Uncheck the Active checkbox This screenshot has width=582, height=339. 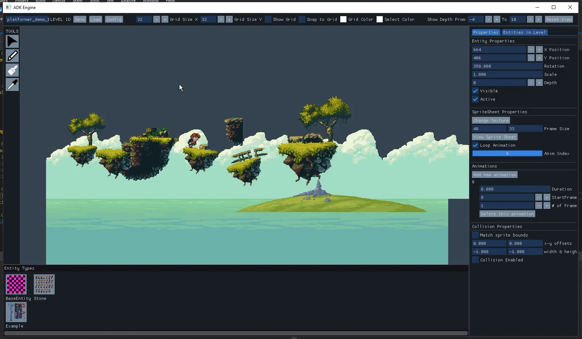pyautogui.click(x=475, y=99)
